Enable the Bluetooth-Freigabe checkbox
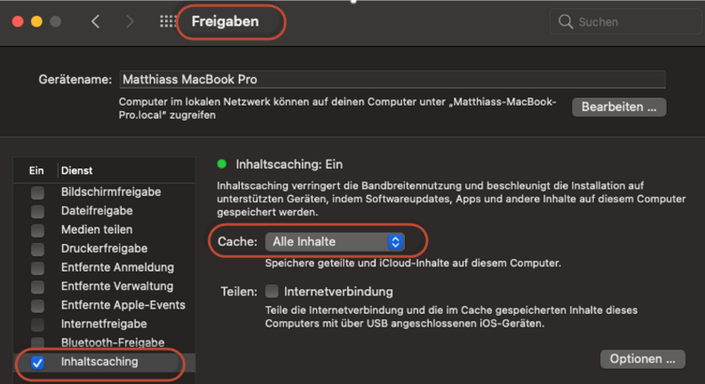This screenshot has height=384, width=705. 37,342
